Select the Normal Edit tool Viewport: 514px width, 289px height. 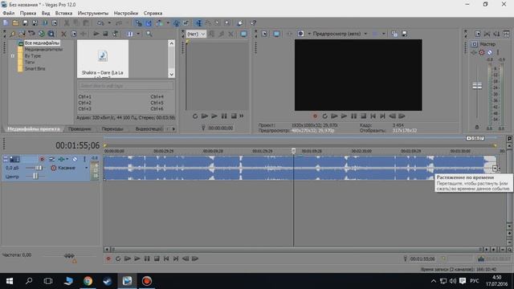[x=198, y=23]
